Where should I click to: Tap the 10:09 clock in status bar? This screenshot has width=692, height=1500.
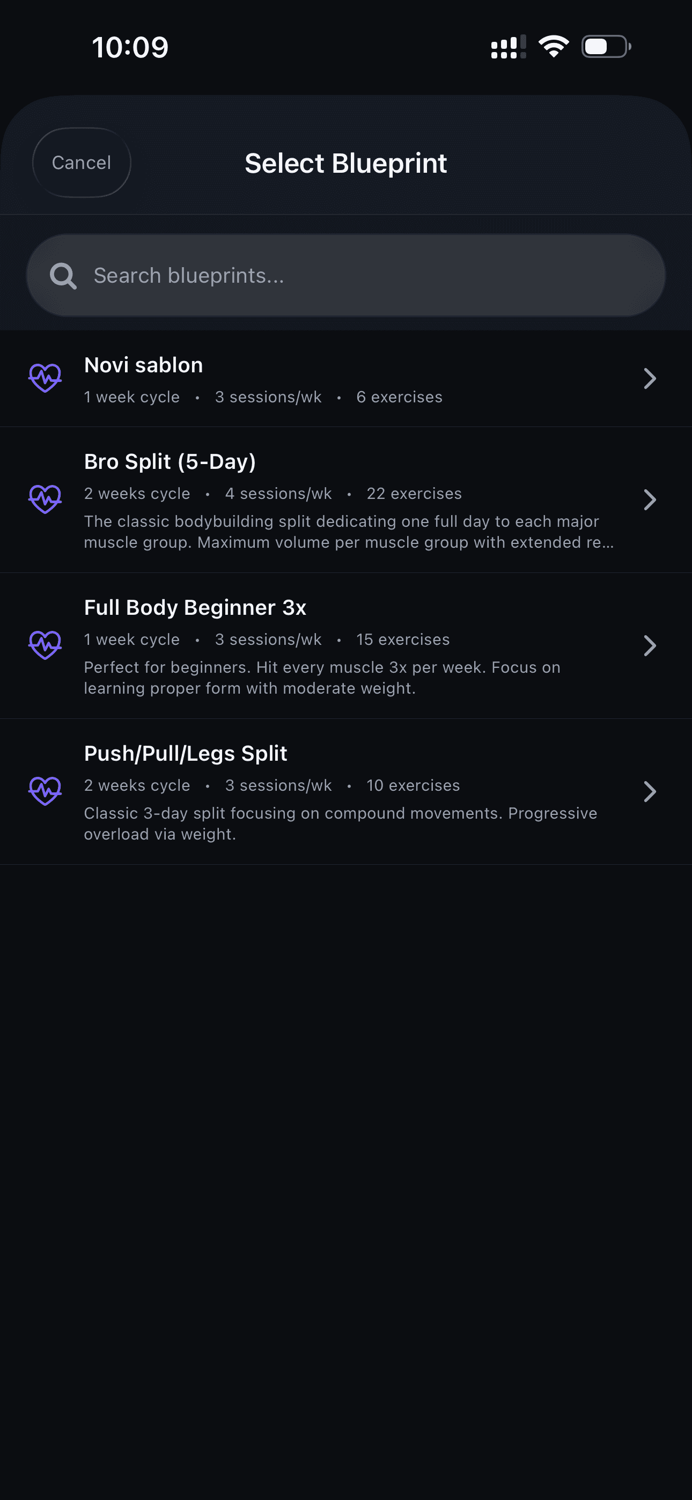point(130,47)
